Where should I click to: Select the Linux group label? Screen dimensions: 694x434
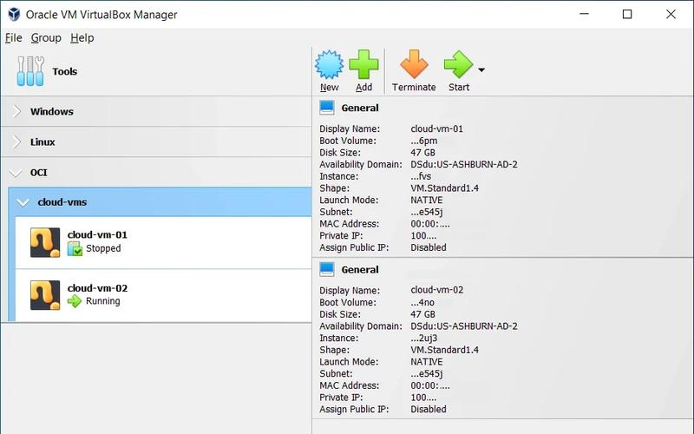click(43, 142)
